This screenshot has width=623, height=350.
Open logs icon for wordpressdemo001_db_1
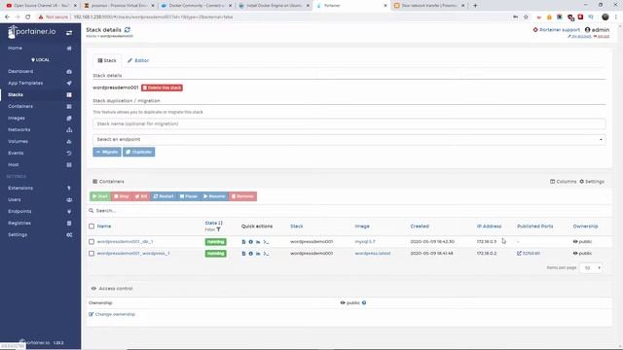243,242
